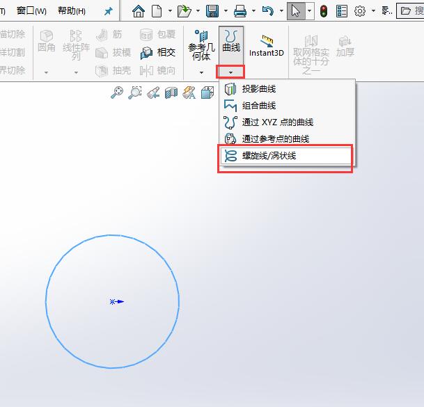Click Dynamic Annotation Views icon

tap(189, 93)
